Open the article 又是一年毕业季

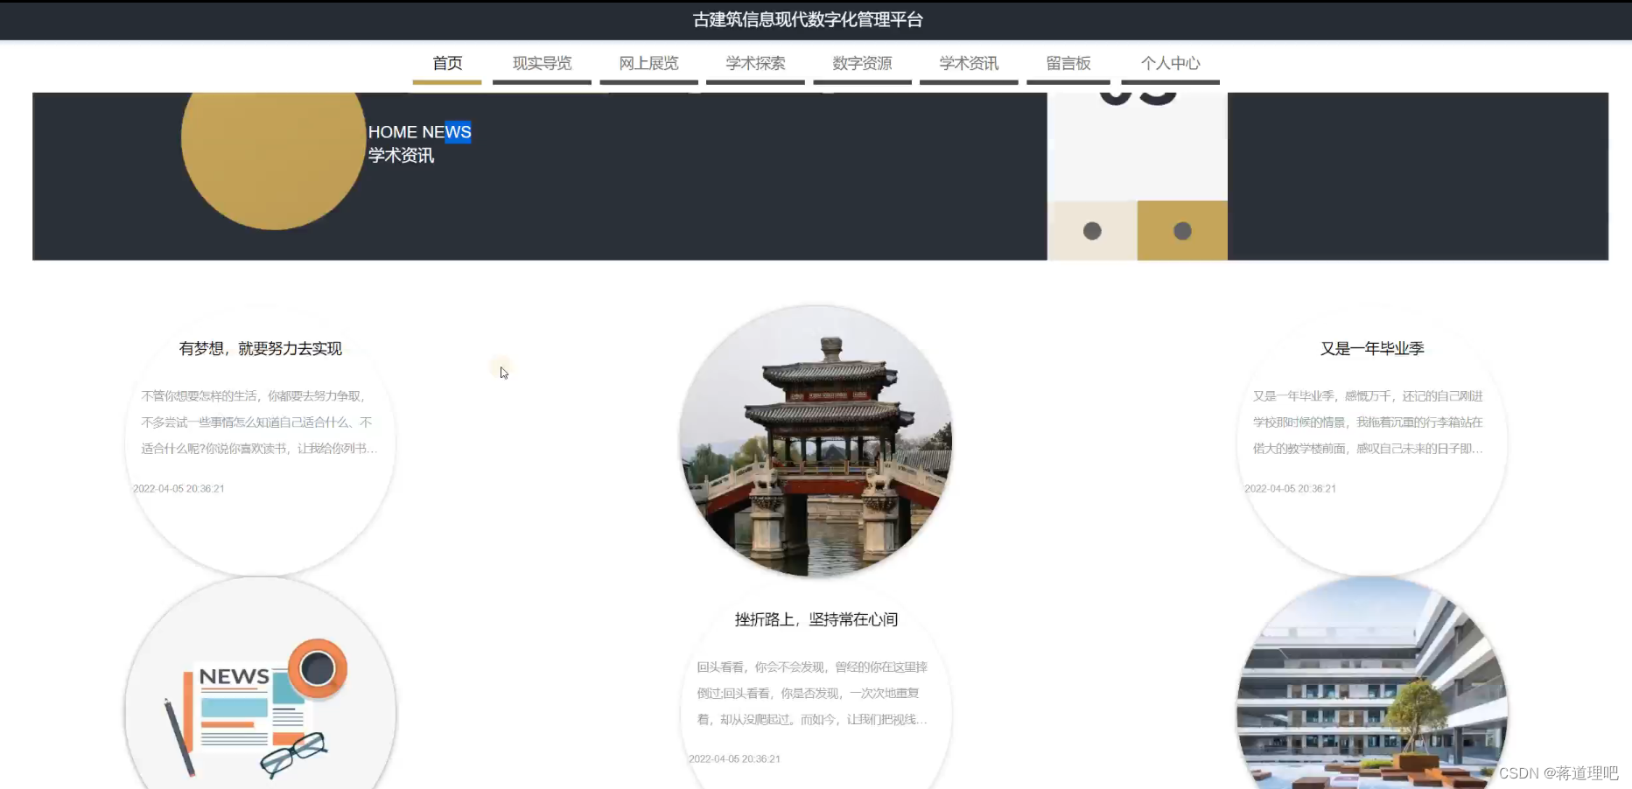click(1374, 347)
